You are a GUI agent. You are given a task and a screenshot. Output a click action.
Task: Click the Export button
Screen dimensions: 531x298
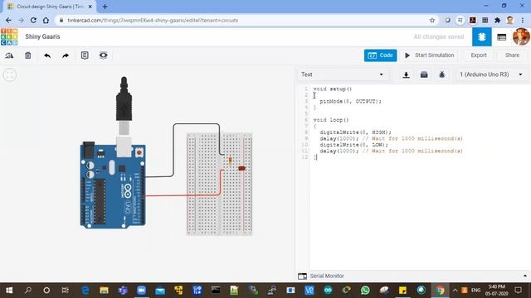click(x=479, y=55)
